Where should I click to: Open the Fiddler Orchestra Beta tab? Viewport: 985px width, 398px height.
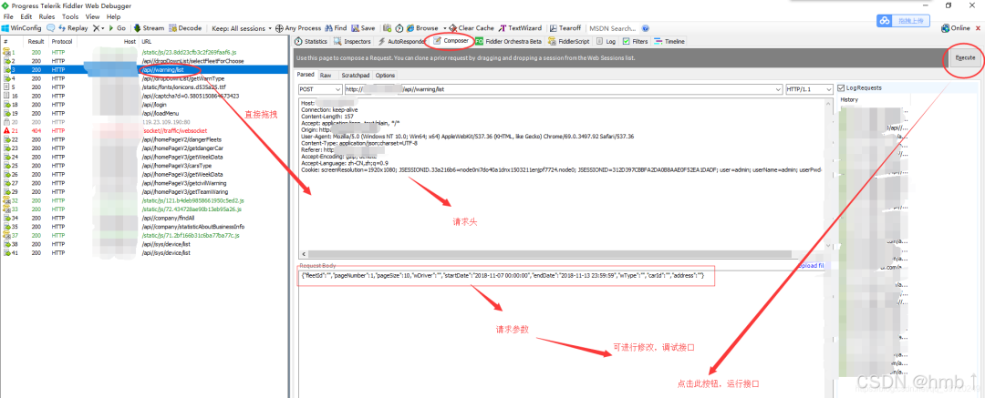(509, 41)
